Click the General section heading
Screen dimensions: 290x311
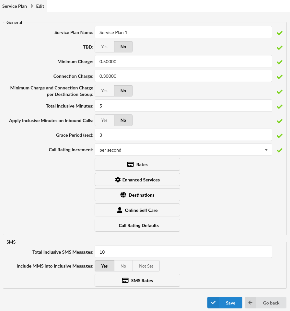click(14, 22)
